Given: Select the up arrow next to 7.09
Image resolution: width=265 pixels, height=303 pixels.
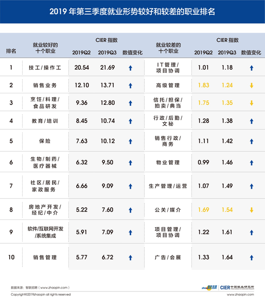Looking at the screenshot, I should [131, 233].
